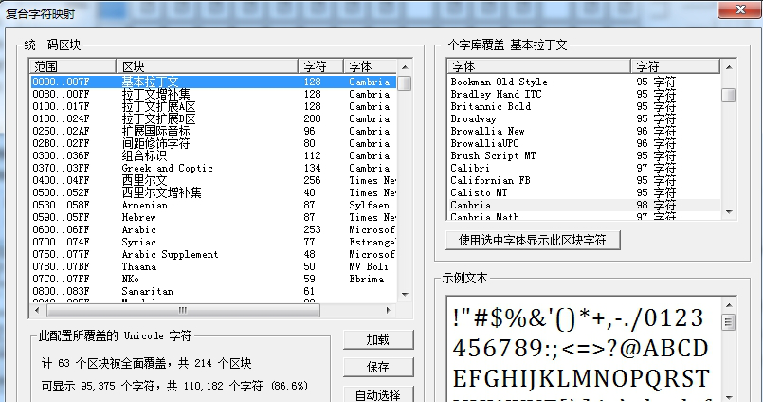
Task: Select the 西里尔文增补集 row
Action: tap(213, 192)
